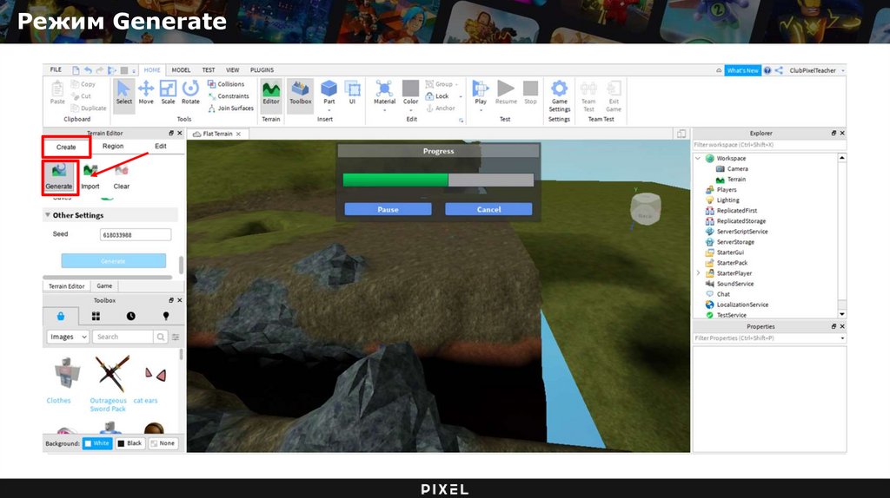890x498 pixels.
Task: Choose the Rotate tool
Action: pos(190,92)
